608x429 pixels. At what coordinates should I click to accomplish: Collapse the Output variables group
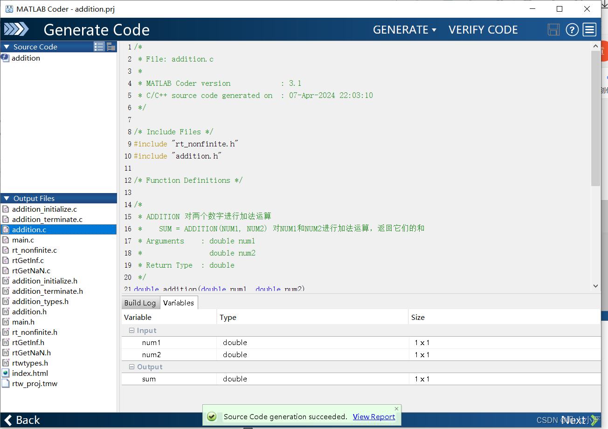[131, 367]
